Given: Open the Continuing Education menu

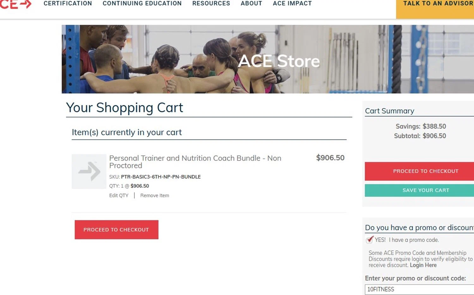Looking at the screenshot, I should [x=142, y=3].
